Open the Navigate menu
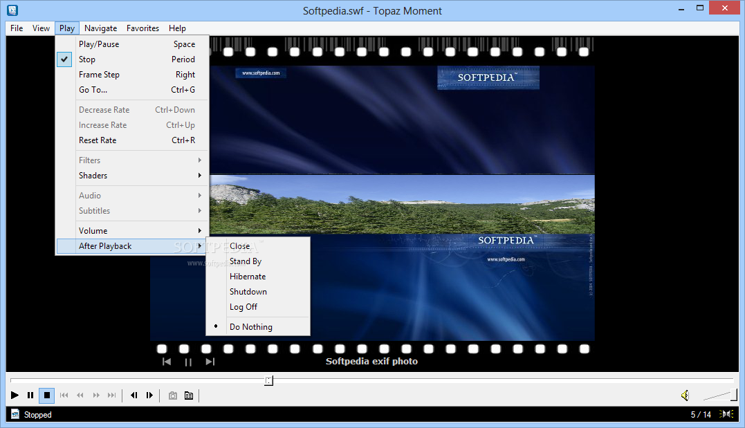 [x=101, y=28]
